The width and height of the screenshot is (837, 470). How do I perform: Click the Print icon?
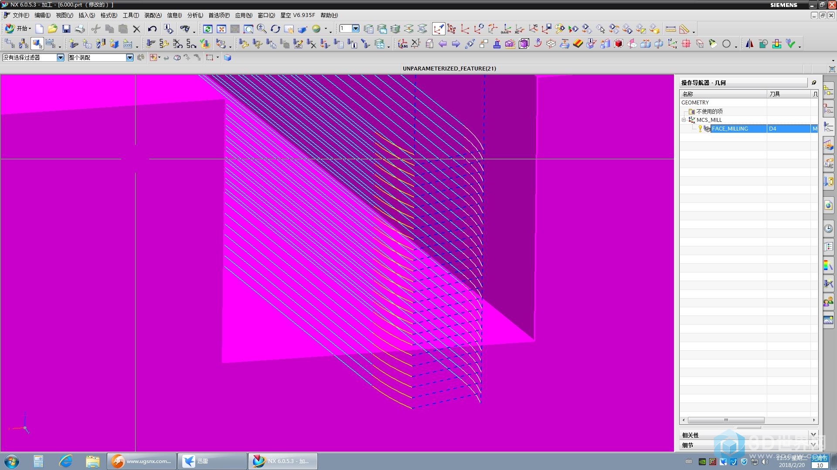[x=80, y=29]
